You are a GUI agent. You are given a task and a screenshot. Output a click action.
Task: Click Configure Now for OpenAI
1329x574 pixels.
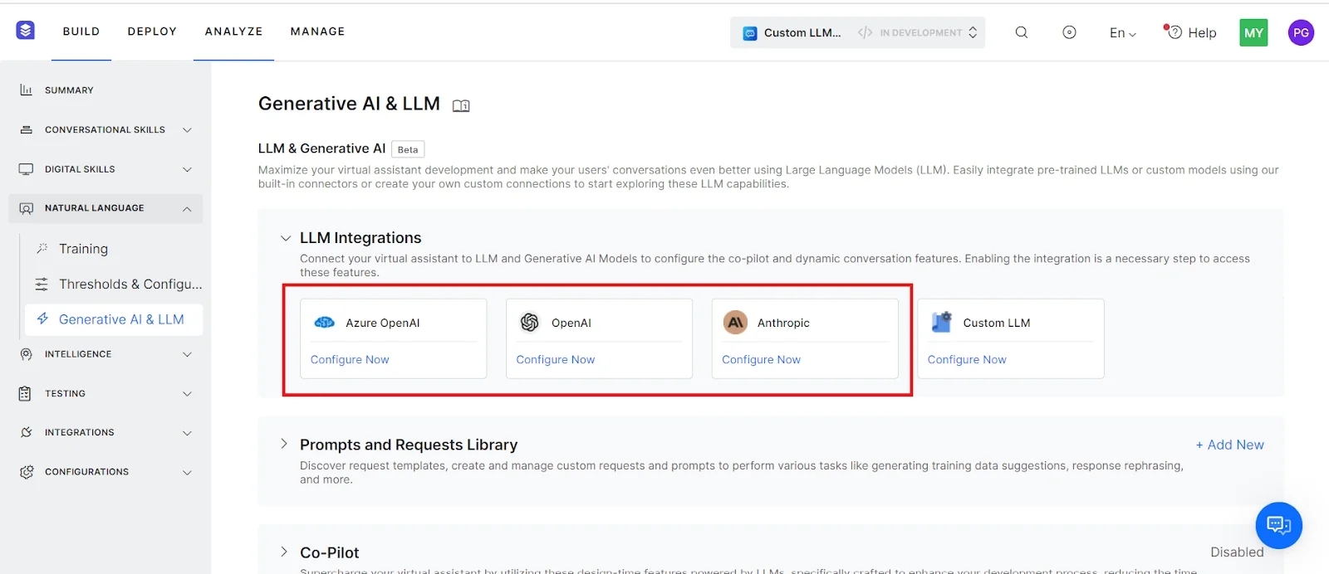click(x=556, y=359)
